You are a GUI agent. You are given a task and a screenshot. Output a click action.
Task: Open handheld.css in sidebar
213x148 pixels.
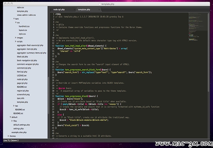24,26
